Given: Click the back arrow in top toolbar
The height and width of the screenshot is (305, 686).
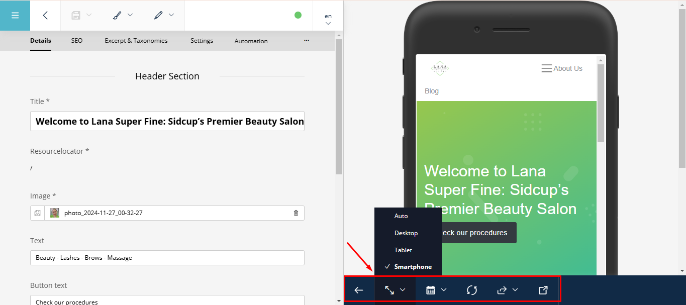Looking at the screenshot, I should click(45, 16).
